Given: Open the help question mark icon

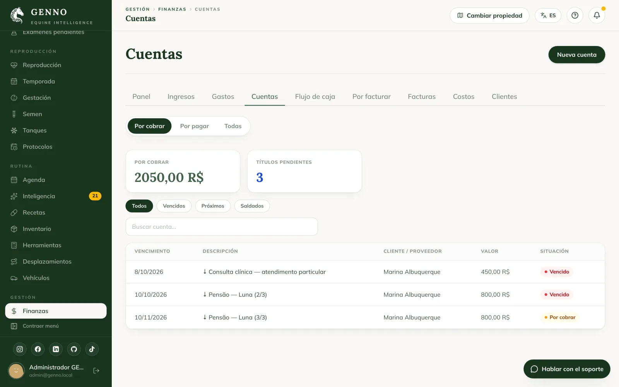Looking at the screenshot, I should (x=575, y=15).
